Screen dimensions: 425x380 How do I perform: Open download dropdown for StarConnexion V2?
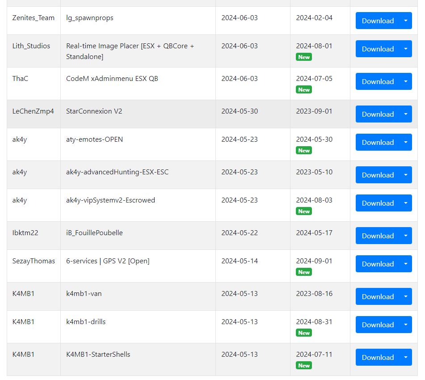[406, 114]
